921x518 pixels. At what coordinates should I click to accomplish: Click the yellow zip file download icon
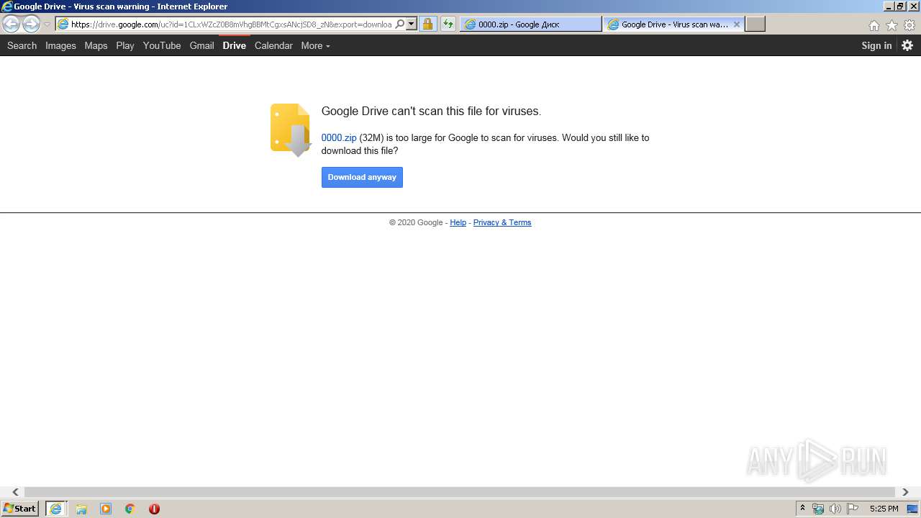[291, 130]
